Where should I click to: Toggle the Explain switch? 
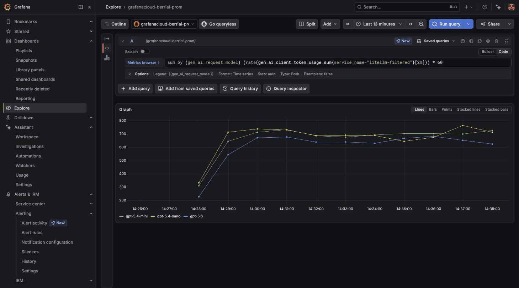click(145, 51)
